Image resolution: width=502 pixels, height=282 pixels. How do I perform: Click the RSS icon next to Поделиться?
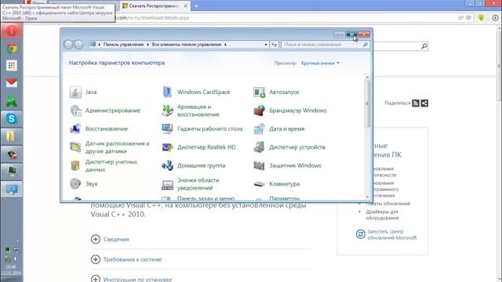click(416, 103)
